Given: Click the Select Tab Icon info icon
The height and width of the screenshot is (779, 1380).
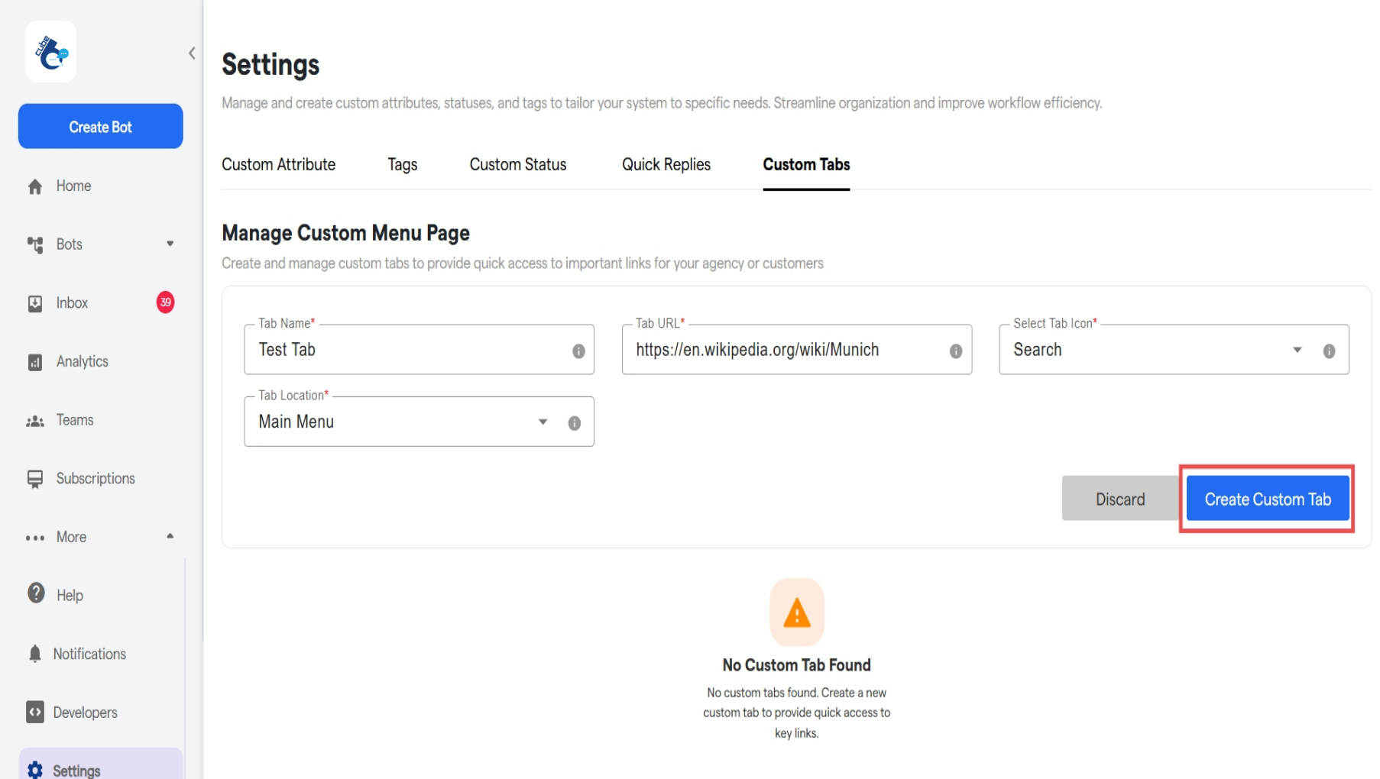Looking at the screenshot, I should coord(1330,351).
